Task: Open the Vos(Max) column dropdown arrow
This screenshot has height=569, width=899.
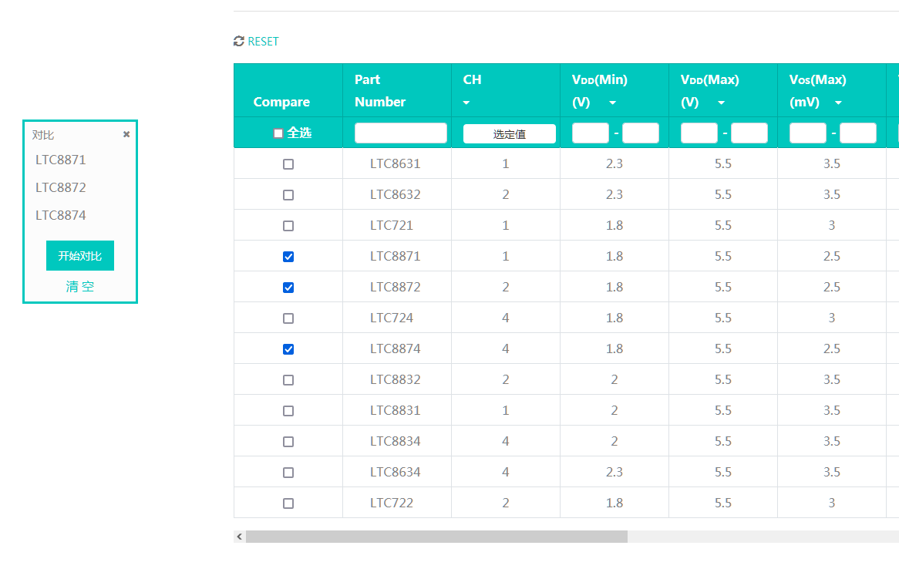Action: (838, 103)
